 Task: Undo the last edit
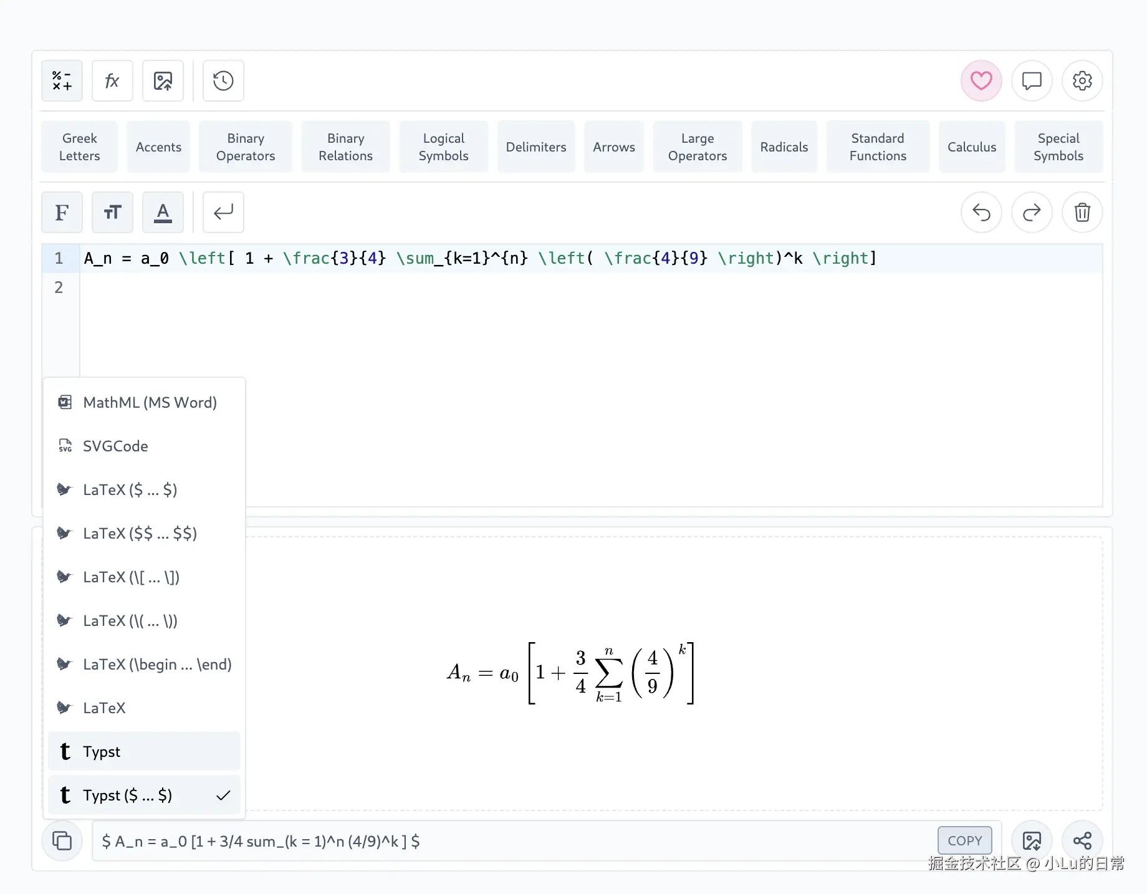981,213
